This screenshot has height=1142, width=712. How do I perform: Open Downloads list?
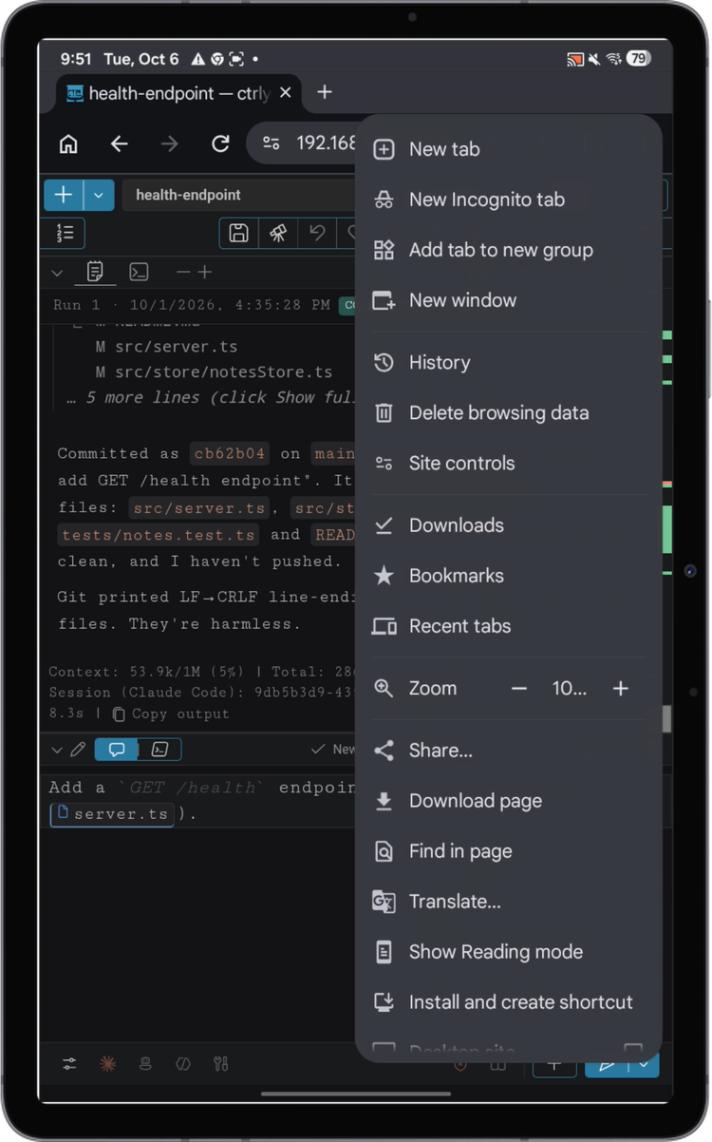click(508, 525)
